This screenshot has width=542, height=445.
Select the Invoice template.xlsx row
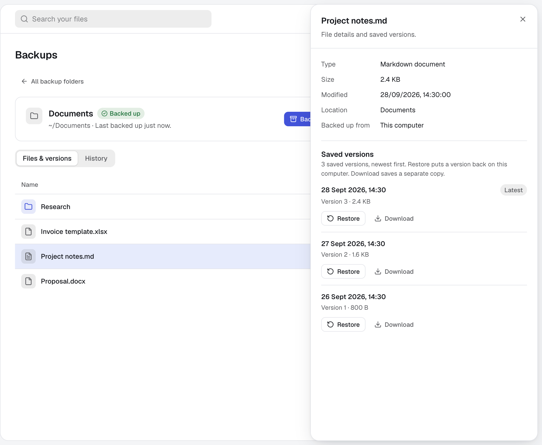click(x=163, y=231)
